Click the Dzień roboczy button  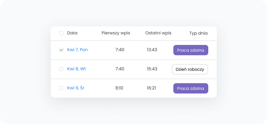point(190,69)
